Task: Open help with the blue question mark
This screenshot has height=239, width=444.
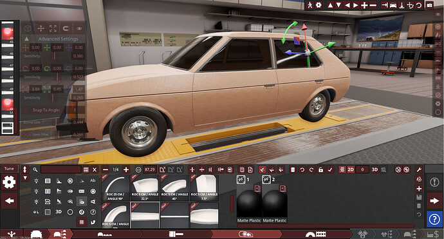Action: point(434,219)
